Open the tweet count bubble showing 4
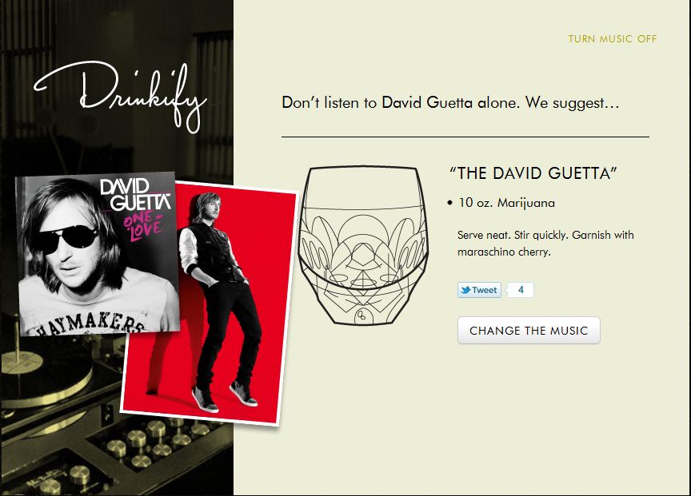Screen dimensions: 691x496 pyautogui.click(x=521, y=290)
